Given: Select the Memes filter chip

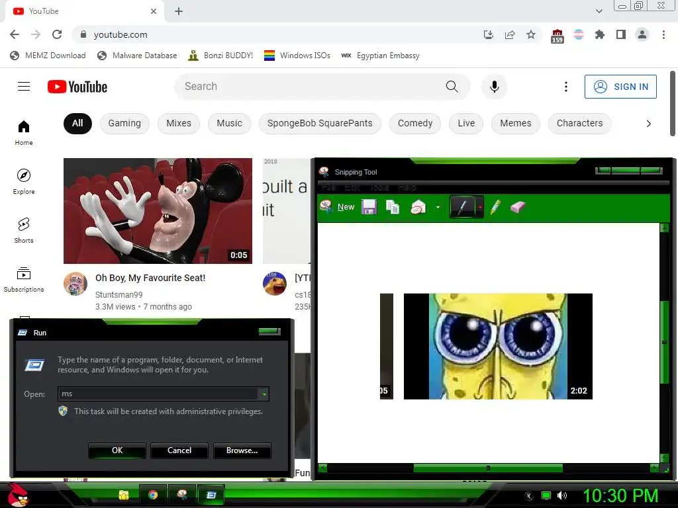Looking at the screenshot, I should coord(515,123).
